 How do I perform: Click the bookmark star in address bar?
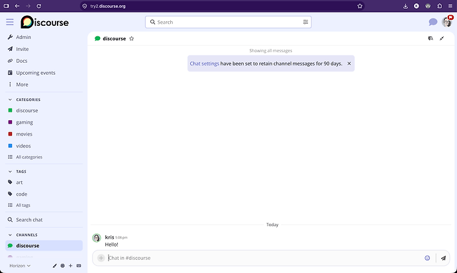pyautogui.click(x=360, y=6)
